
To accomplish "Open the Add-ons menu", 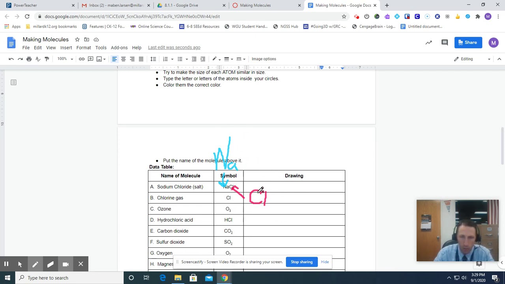I will tap(119, 47).
